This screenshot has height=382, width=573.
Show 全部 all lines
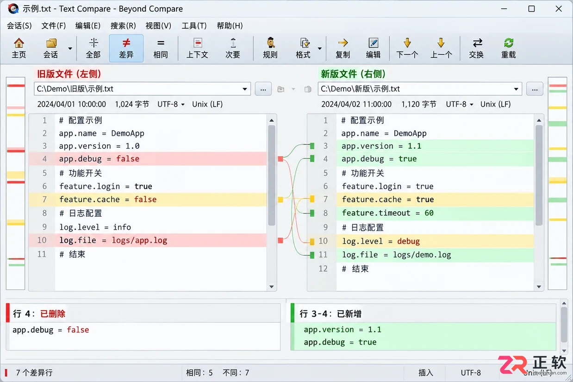pyautogui.click(x=93, y=48)
